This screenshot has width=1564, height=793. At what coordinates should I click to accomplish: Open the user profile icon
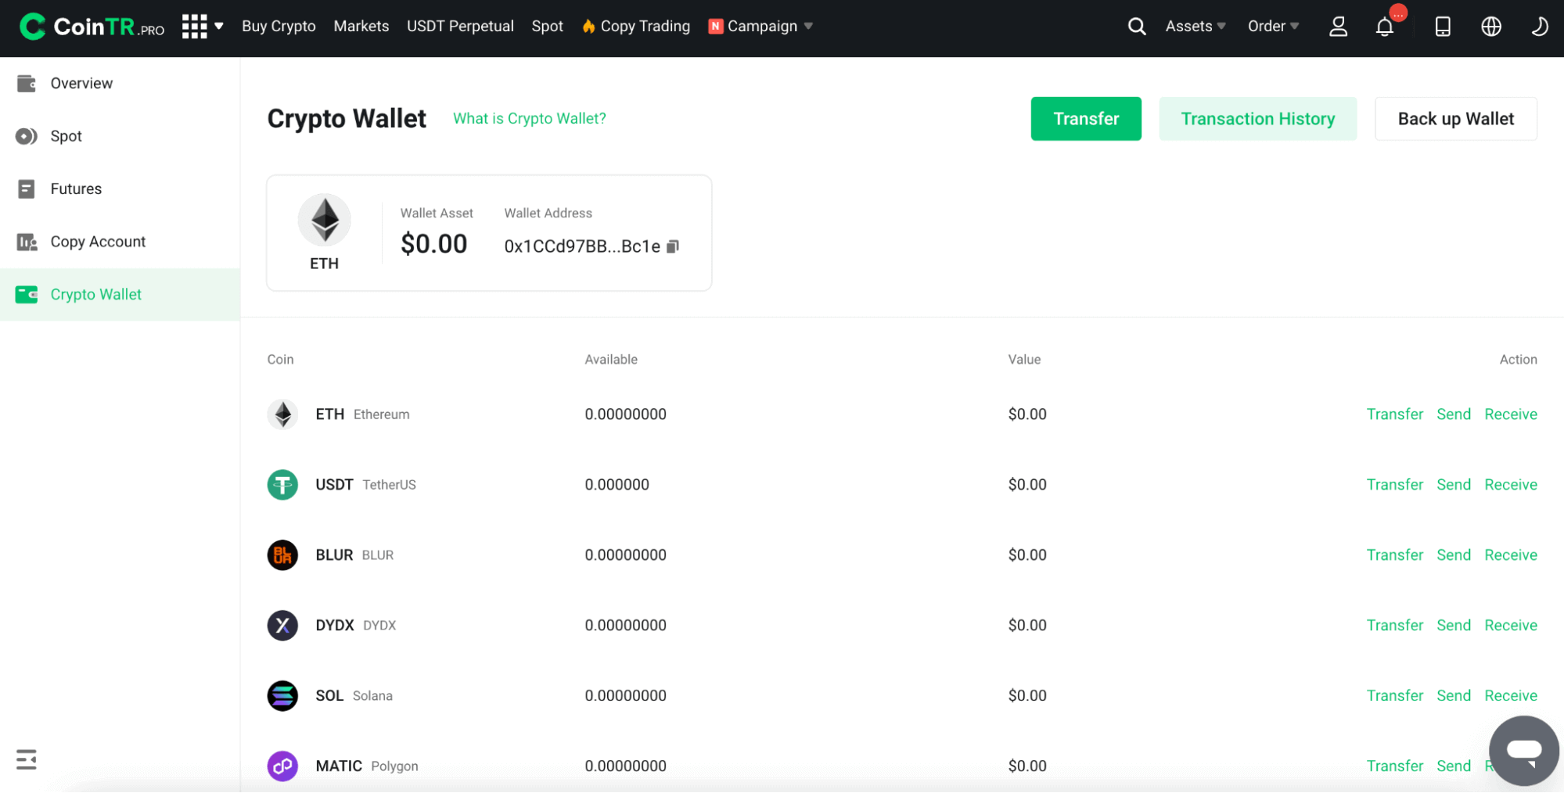point(1338,27)
